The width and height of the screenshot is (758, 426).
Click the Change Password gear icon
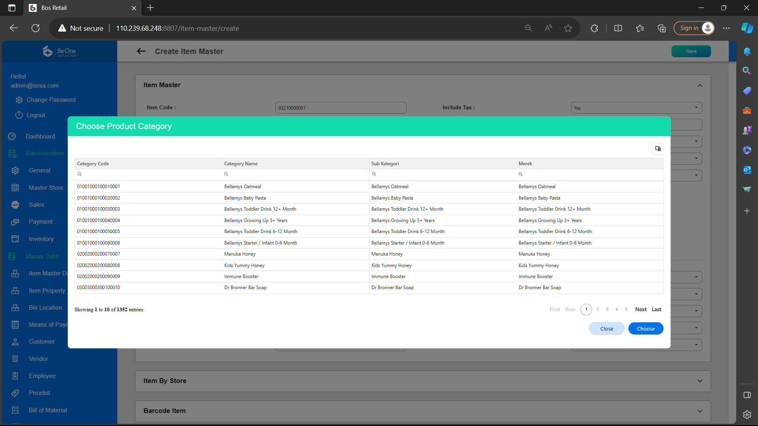coord(19,100)
